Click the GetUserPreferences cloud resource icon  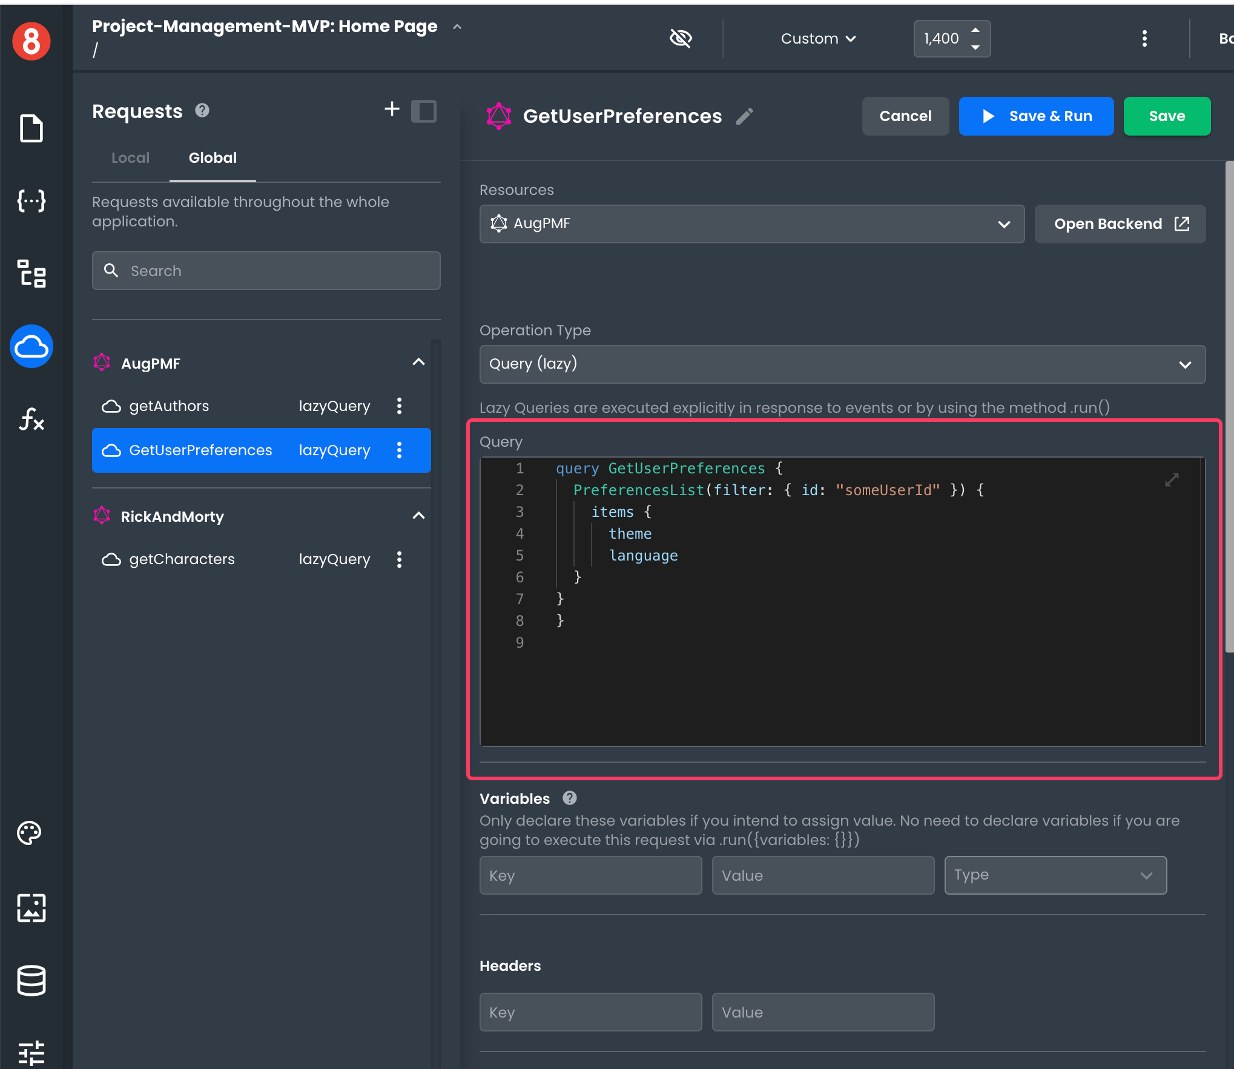(x=112, y=449)
